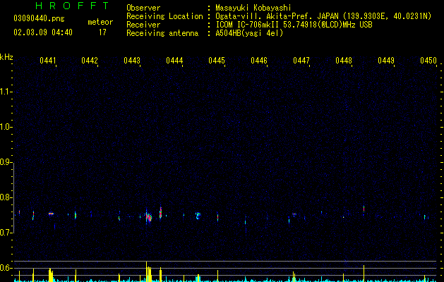Click the meteor count value 17
Screen dimensions: 444x282
(102, 32)
